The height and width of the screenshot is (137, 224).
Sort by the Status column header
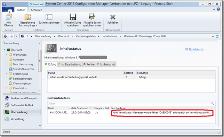coord(86,73)
